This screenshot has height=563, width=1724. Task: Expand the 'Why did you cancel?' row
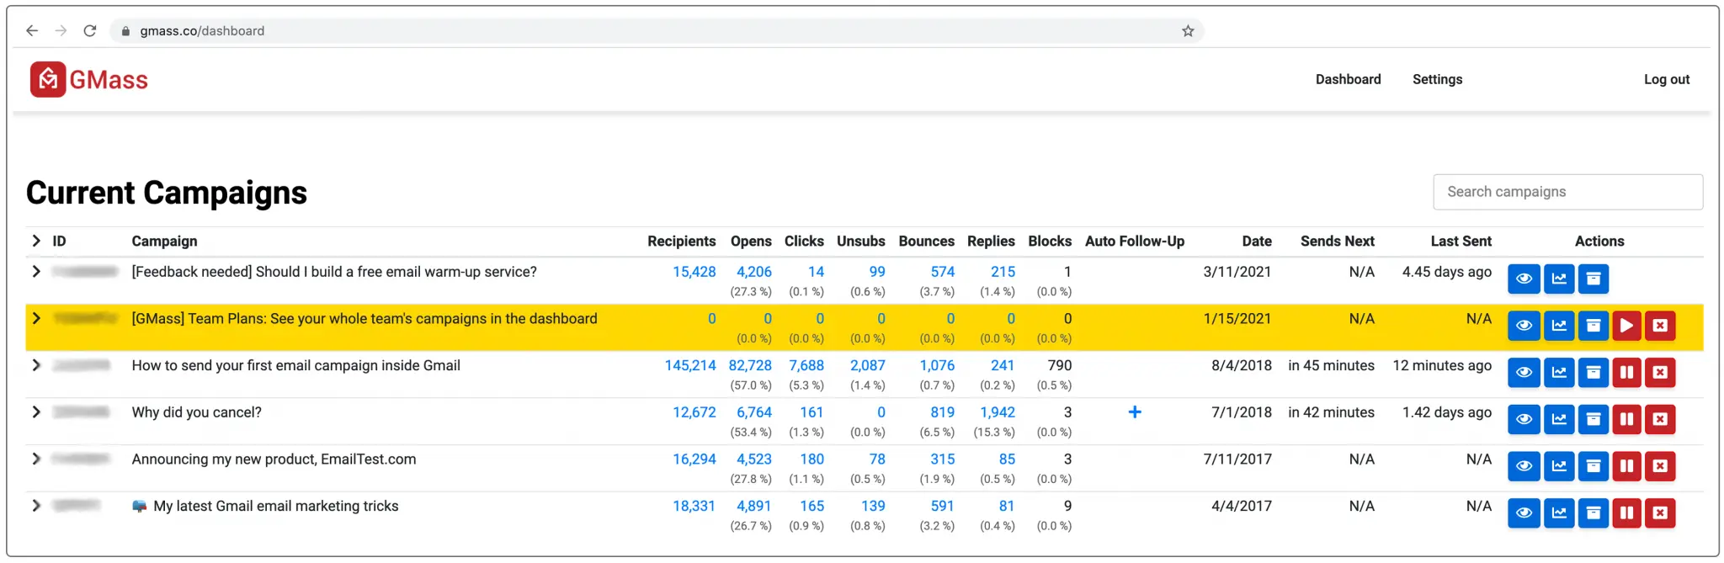coord(36,412)
